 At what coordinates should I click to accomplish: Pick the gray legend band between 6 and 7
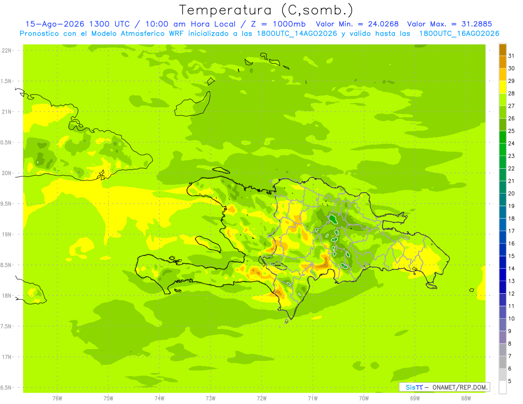tap(503, 362)
